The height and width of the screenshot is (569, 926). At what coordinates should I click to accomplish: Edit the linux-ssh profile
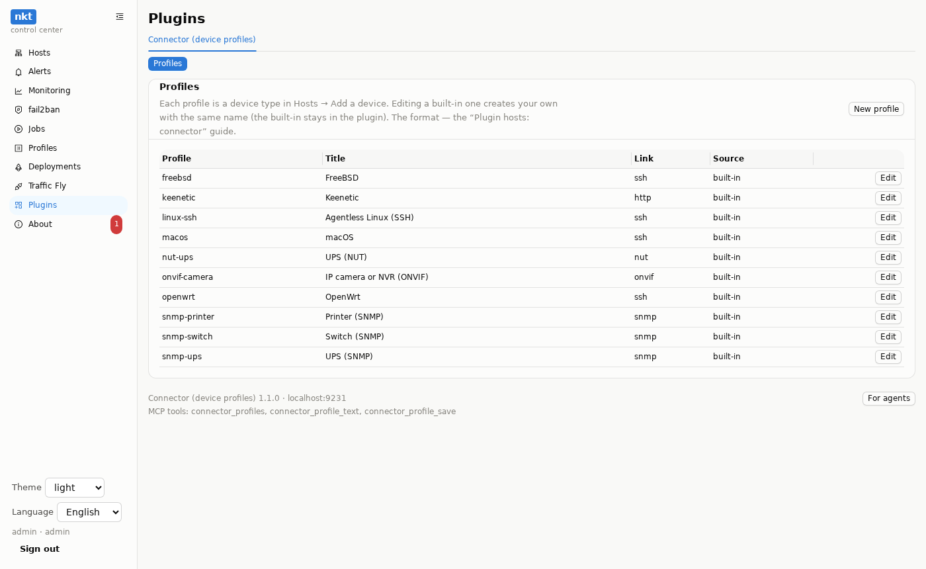point(888,218)
